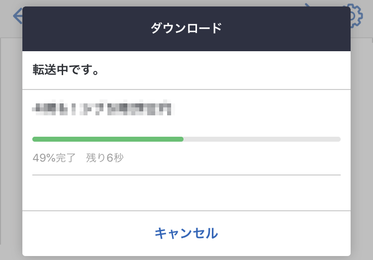Cancel the download with キャンセル

pyautogui.click(x=186, y=233)
